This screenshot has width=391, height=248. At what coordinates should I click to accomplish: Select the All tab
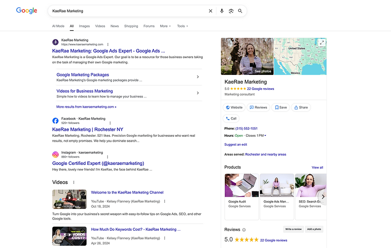tap(72, 26)
